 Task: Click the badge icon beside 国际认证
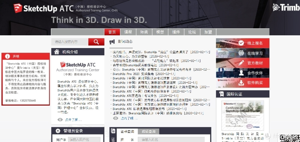coord(222,94)
